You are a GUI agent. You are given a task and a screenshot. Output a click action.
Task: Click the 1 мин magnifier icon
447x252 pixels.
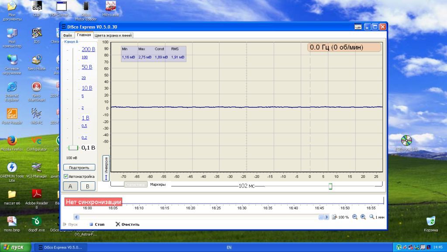(x=371, y=217)
